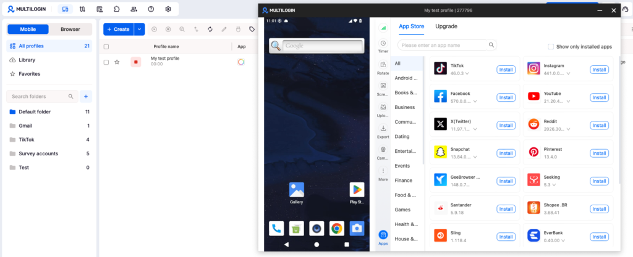Tap the Android back navigation button
Viewport: 633px width, 257px height.
[x=287, y=245]
